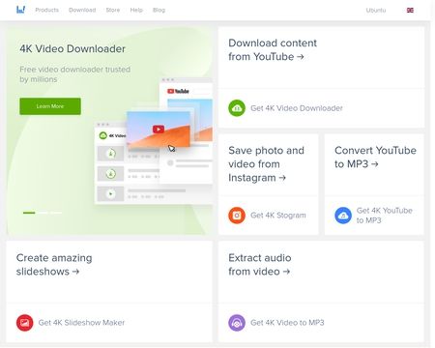
Task: Click 'Free video downloader trusted by millions' text
Action: 74,74
